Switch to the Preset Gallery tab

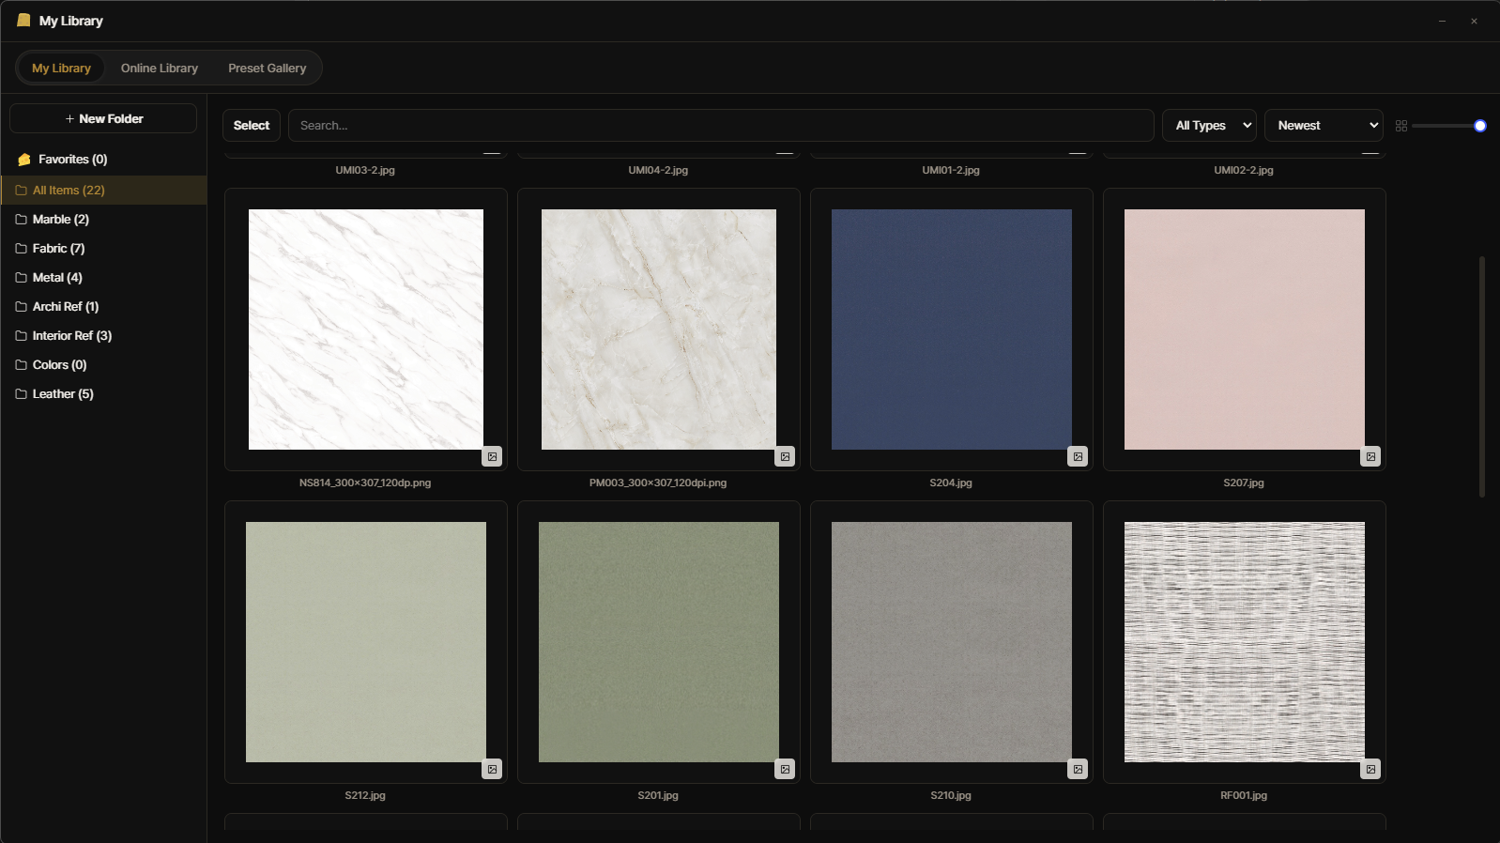tap(268, 69)
